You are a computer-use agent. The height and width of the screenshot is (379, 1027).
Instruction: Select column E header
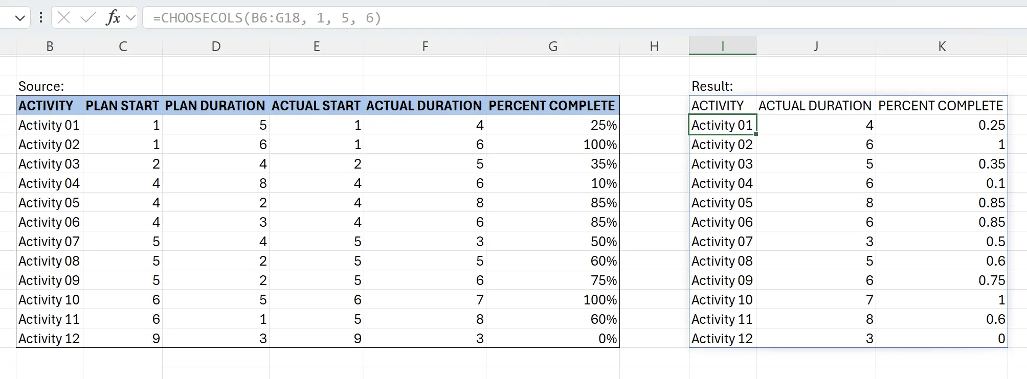point(317,46)
